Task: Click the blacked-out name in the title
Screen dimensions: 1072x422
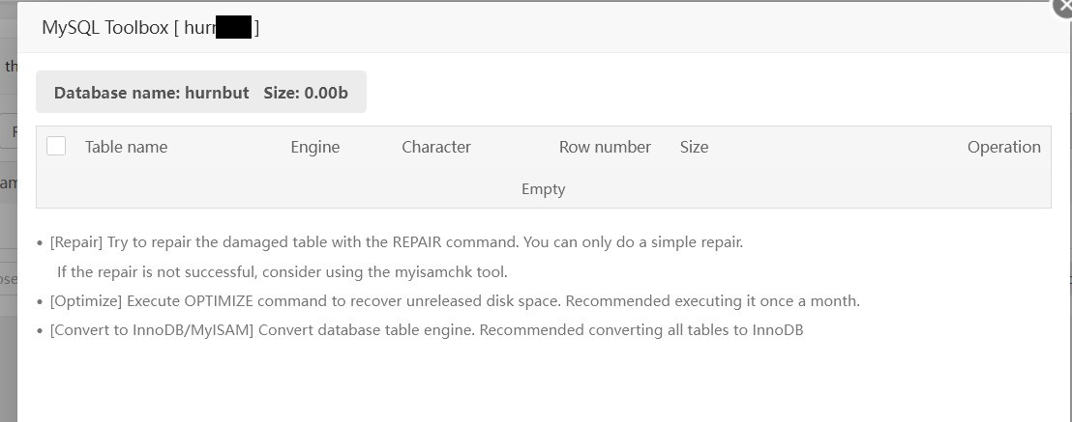Action: (233, 27)
